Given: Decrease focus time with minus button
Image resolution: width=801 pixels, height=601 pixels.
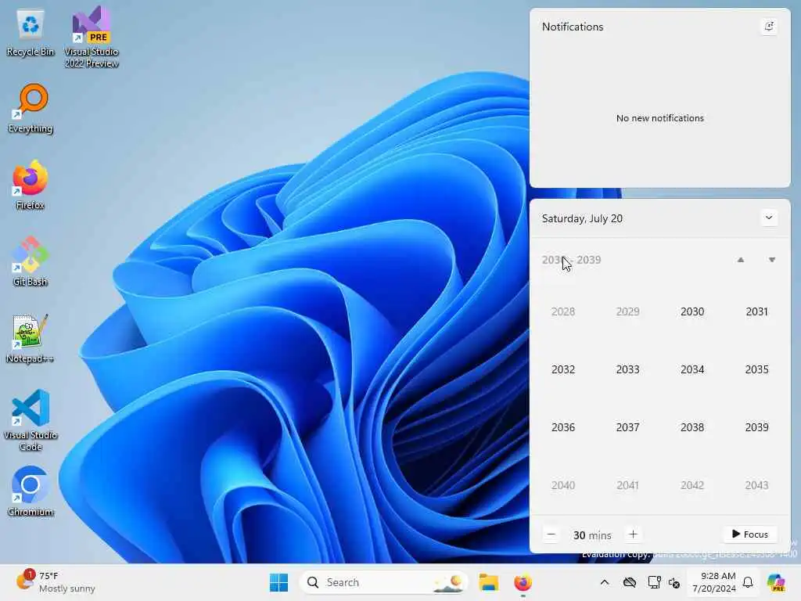Looking at the screenshot, I should pos(551,534).
